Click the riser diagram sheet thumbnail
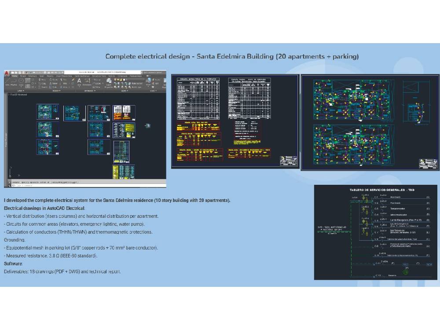 (x=121, y=152)
